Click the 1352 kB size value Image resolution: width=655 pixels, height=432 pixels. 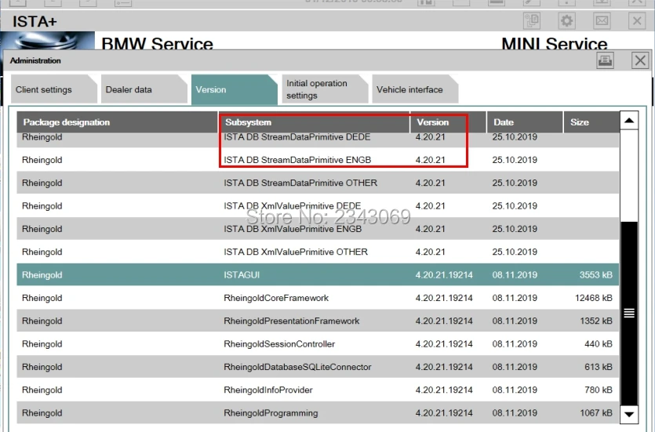click(596, 321)
